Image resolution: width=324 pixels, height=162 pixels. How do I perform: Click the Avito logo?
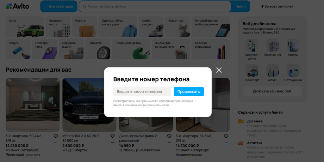[x=17, y=6]
